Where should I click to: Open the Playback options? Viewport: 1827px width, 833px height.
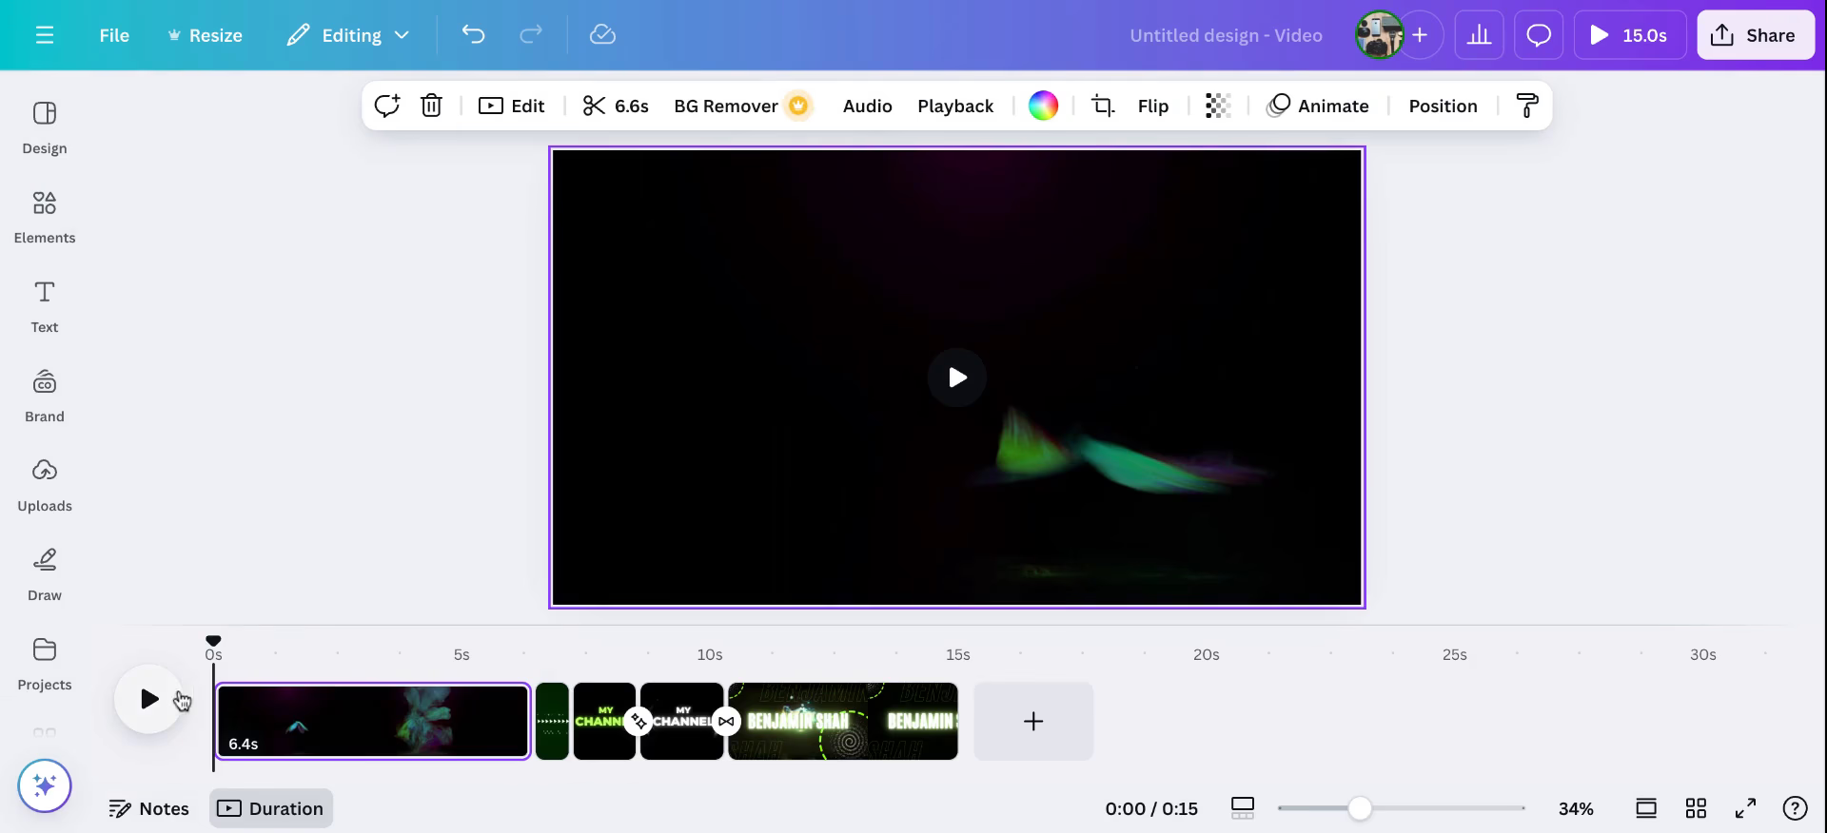tap(955, 106)
